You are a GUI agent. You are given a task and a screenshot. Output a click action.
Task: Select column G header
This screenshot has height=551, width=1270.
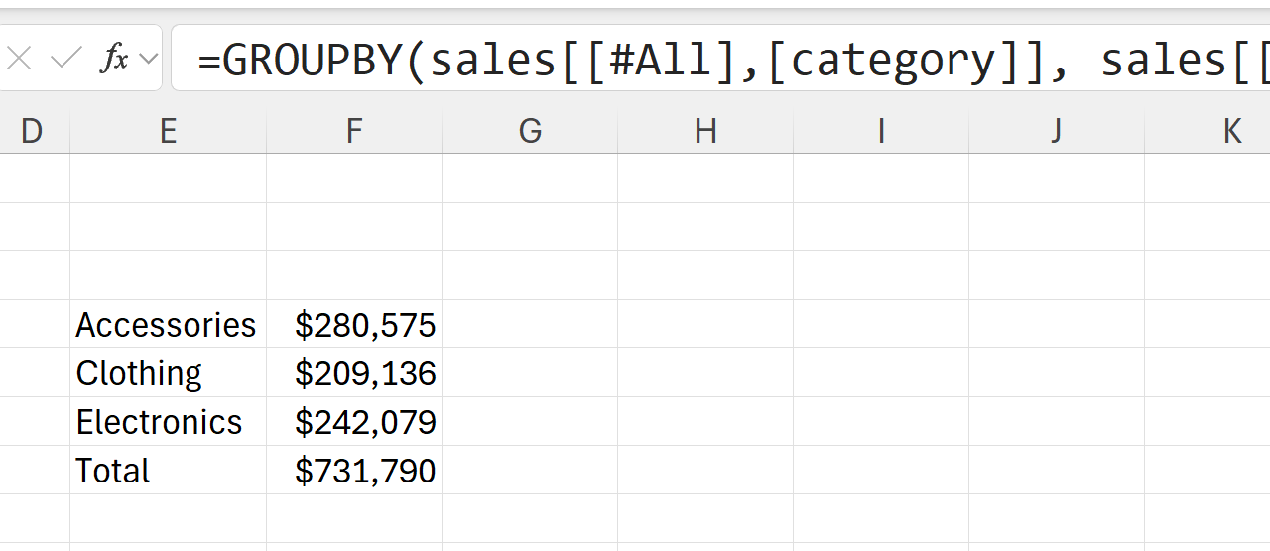(x=530, y=131)
